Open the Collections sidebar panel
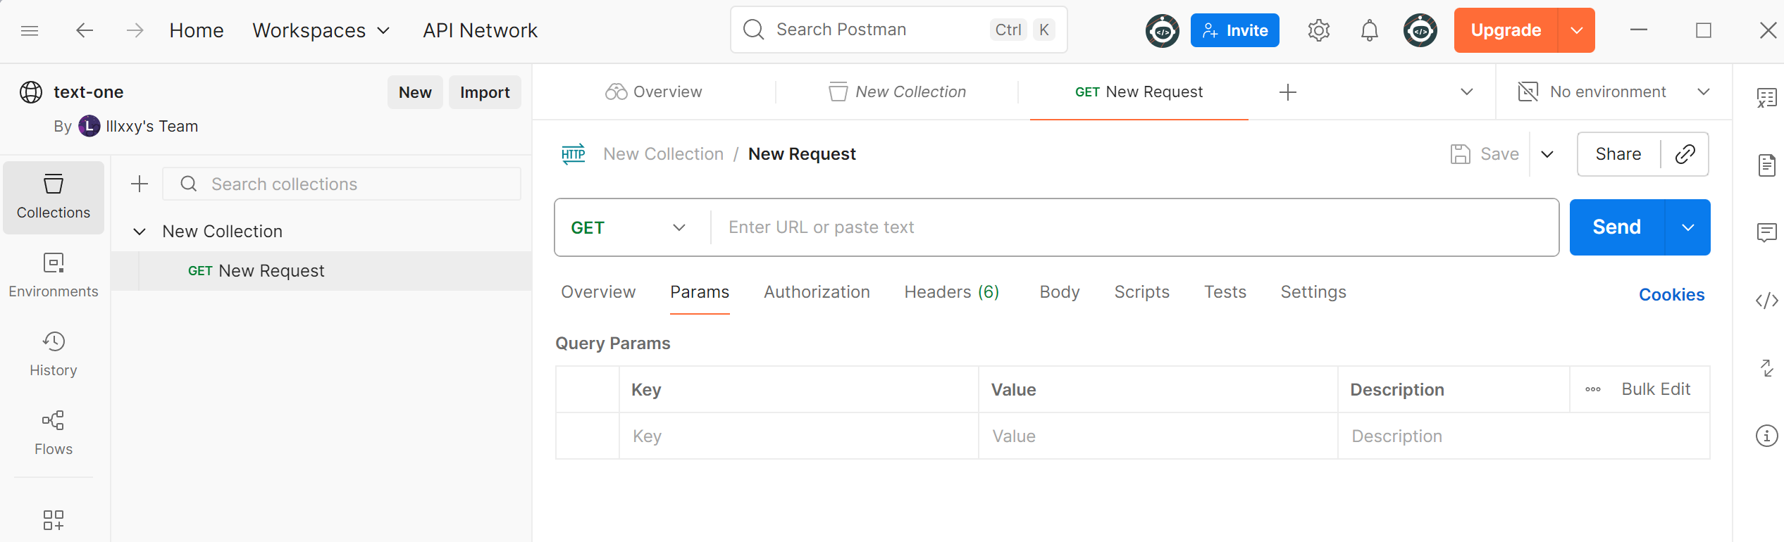This screenshot has height=542, width=1784. [x=54, y=197]
